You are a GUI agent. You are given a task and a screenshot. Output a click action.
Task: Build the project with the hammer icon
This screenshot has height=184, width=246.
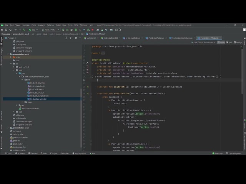[24, 30]
